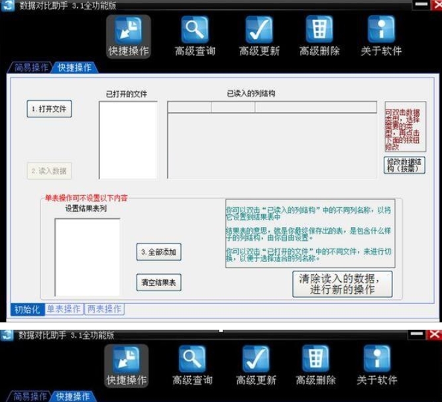This screenshot has width=442, height=402.
Task: Select 单表操作 bottom tab
Action: click(64, 309)
